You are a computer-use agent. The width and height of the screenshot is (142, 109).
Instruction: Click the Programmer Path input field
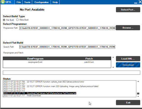(67, 28)
